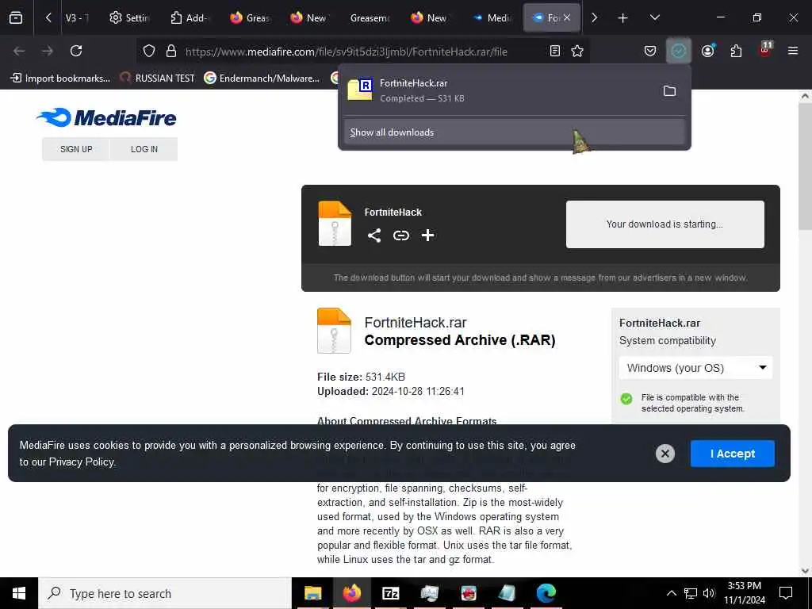Image resolution: width=812 pixels, height=609 pixels.
Task: Expand the list all tabs chevron
Action: 654,17
